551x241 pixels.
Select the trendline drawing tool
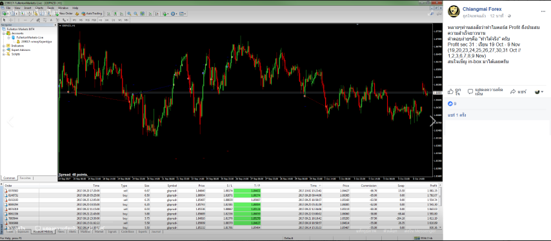(32, 20)
